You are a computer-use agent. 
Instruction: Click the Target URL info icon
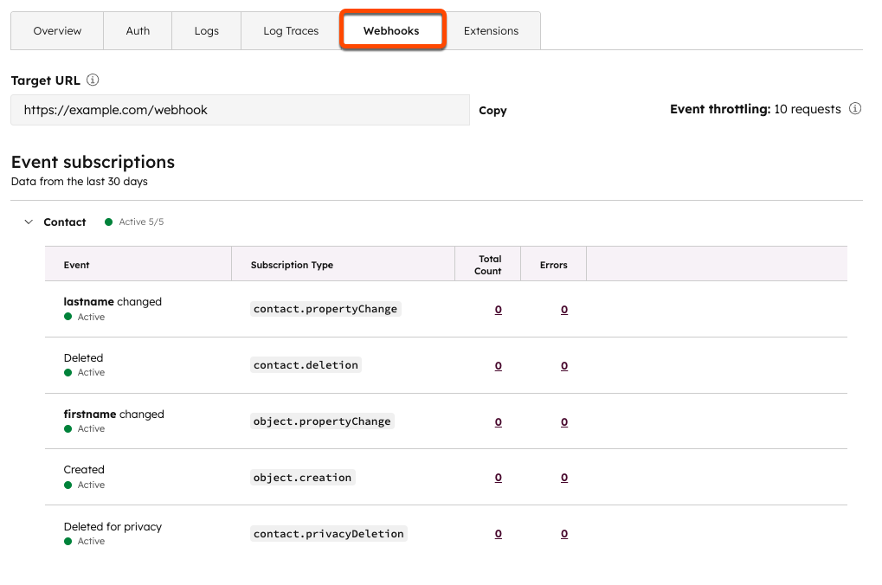tap(93, 80)
